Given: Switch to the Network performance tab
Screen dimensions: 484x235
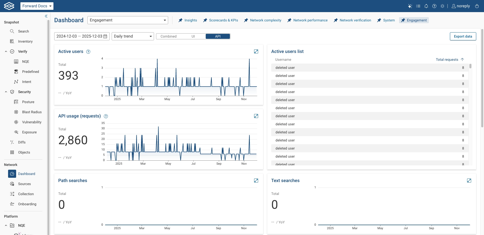Looking at the screenshot, I should [x=311, y=20].
